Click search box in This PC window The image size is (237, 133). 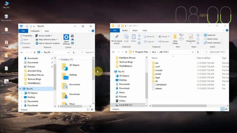coord(87,52)
